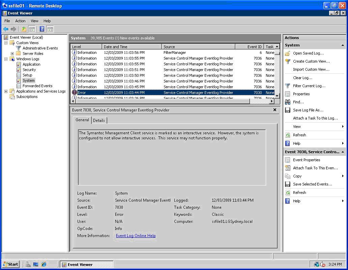This screenshot has width=348, height=270.
Task: Click the muted volume tray icon
Action: point(322,264)
